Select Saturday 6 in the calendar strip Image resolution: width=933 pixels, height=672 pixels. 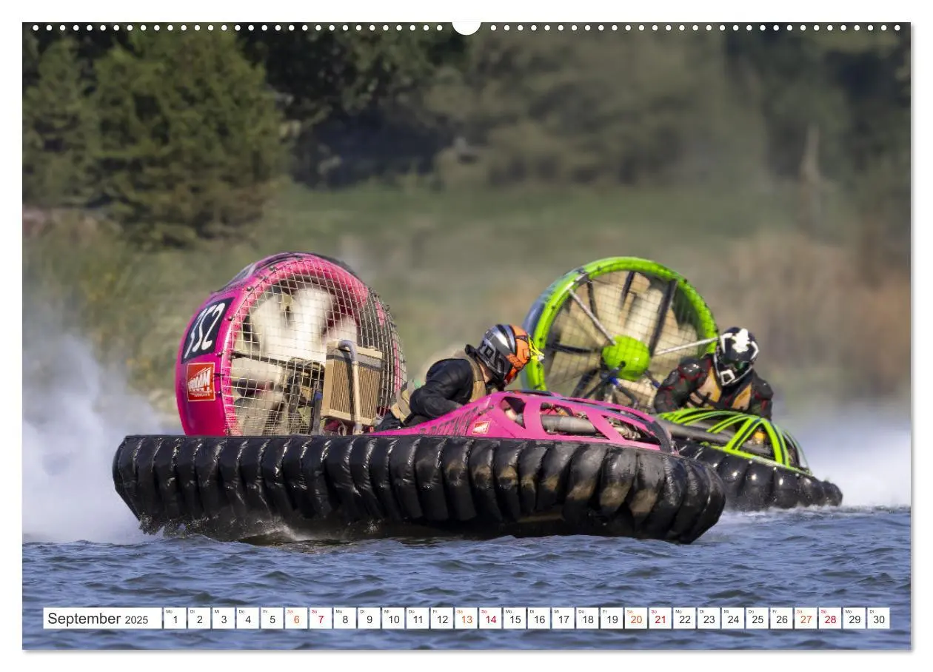click(x=296, y=619)
